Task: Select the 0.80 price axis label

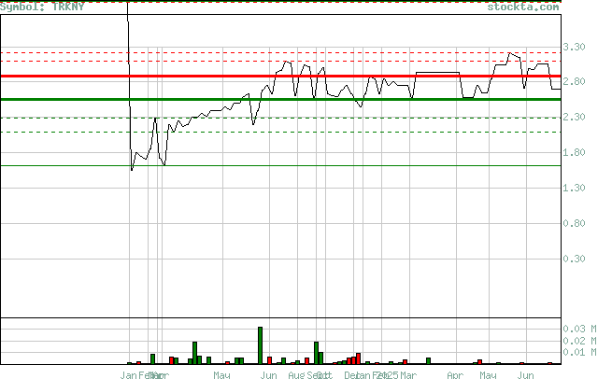Action: coord(574,223)
